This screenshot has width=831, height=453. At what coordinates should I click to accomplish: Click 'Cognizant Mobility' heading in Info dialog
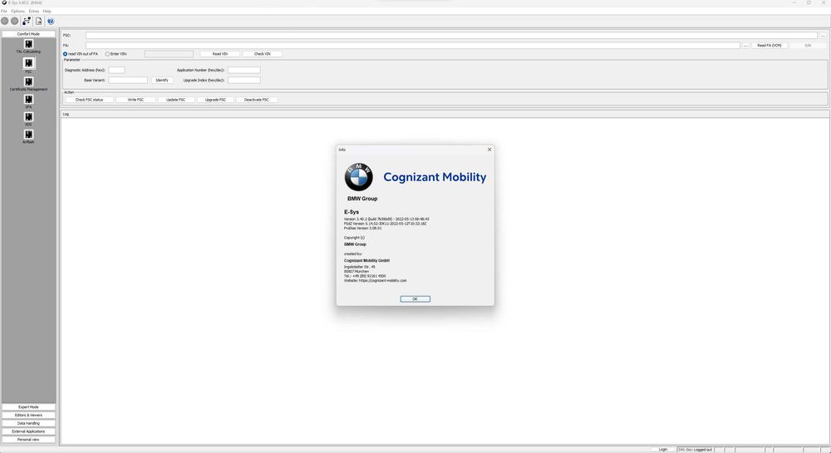click(x=435, y=177)
